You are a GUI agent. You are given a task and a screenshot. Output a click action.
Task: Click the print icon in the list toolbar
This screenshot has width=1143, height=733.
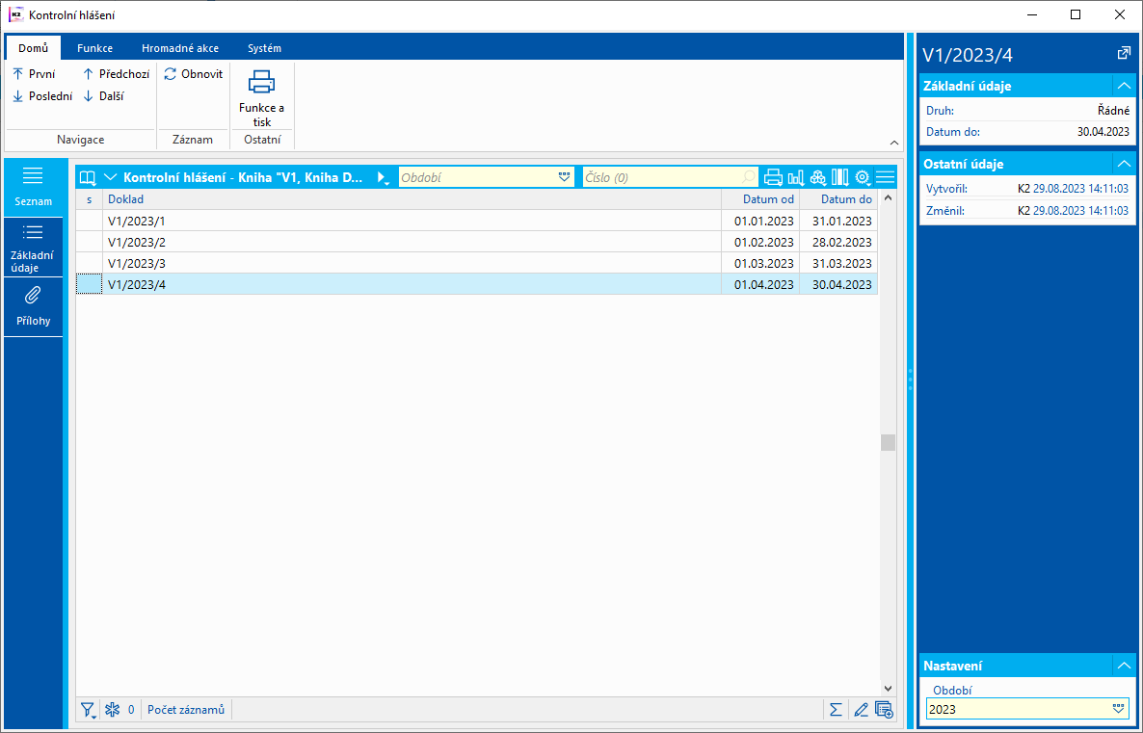coord(774,177)
